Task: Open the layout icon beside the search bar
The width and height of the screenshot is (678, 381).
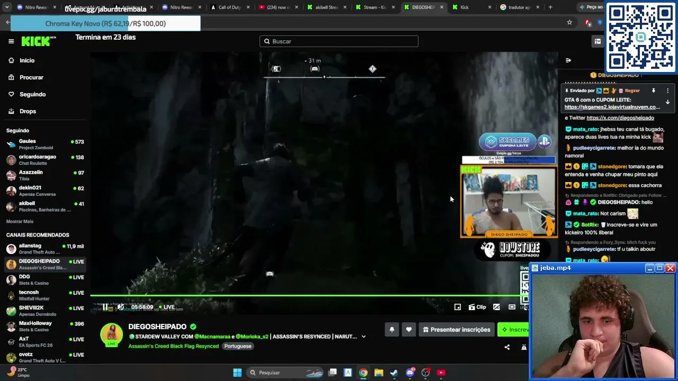Action: coord(597,41)
